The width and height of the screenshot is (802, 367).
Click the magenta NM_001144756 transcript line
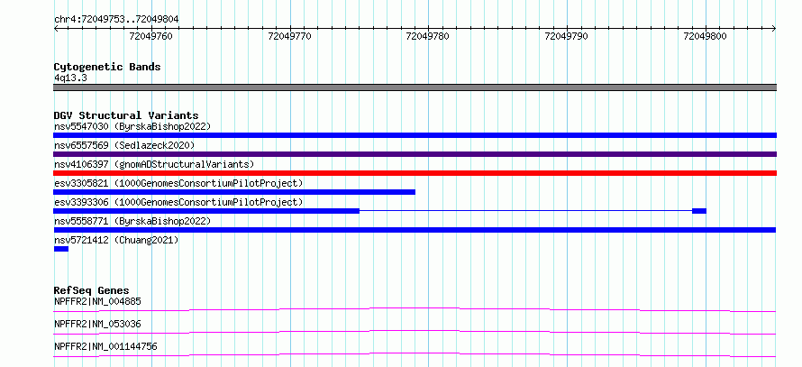[415, 354]
